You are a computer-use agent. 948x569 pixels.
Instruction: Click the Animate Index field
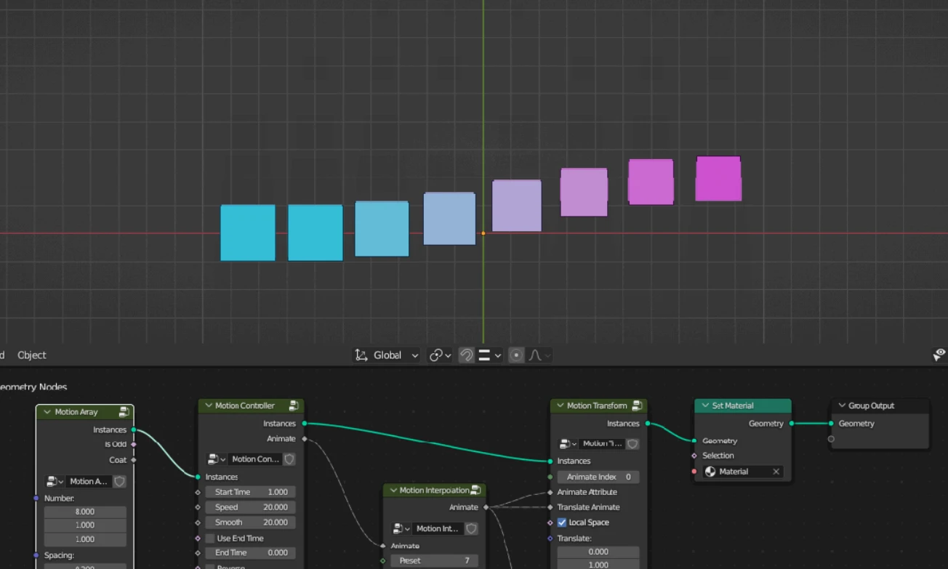coord(598,477)
